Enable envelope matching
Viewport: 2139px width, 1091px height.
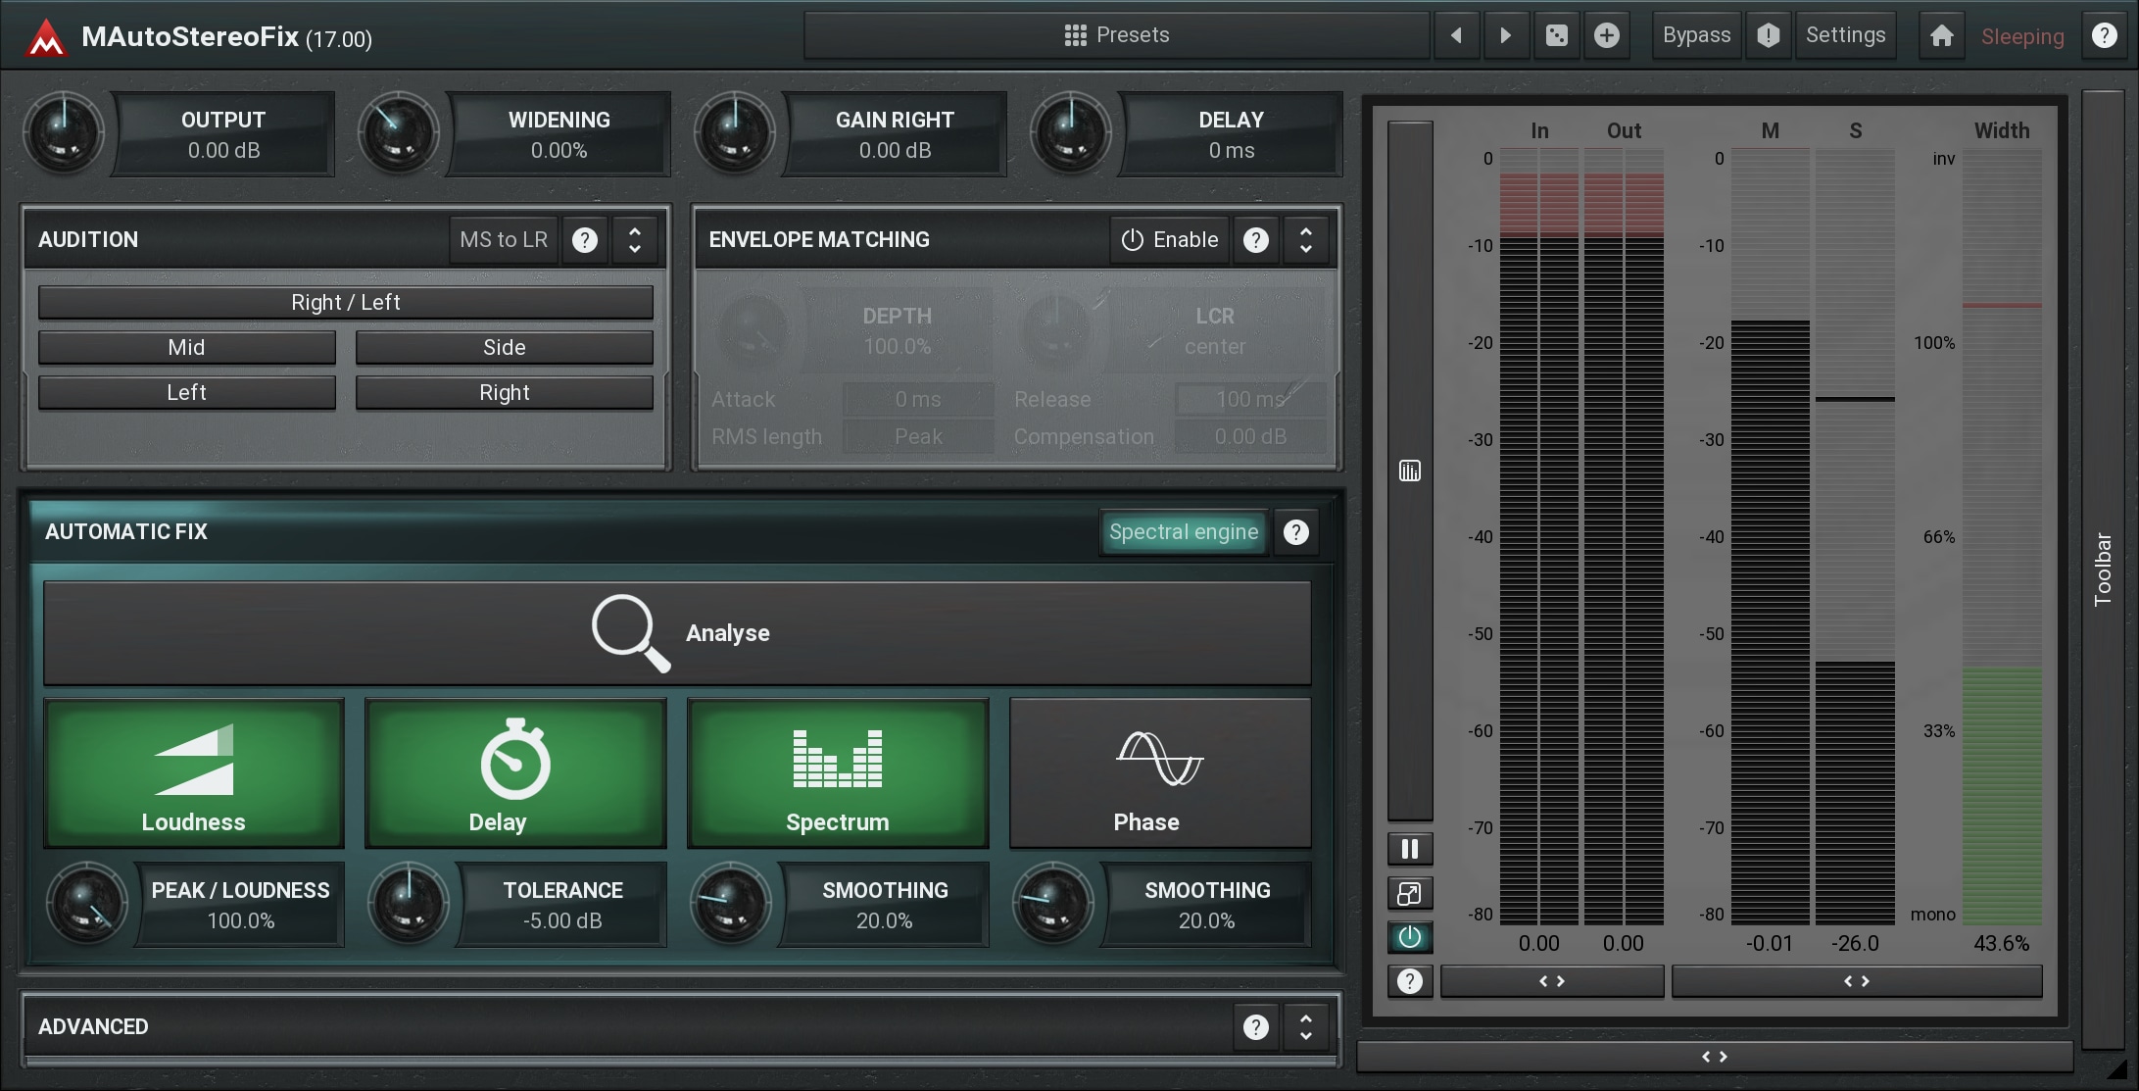[x=1170, y=240]
